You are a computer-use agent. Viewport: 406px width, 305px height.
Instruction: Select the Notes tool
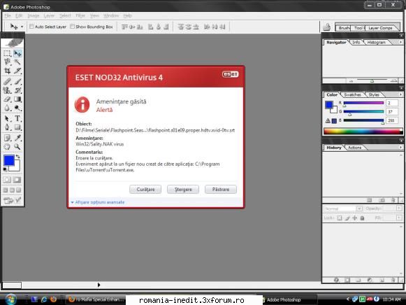pyautogui.click(x=7, y=138)
